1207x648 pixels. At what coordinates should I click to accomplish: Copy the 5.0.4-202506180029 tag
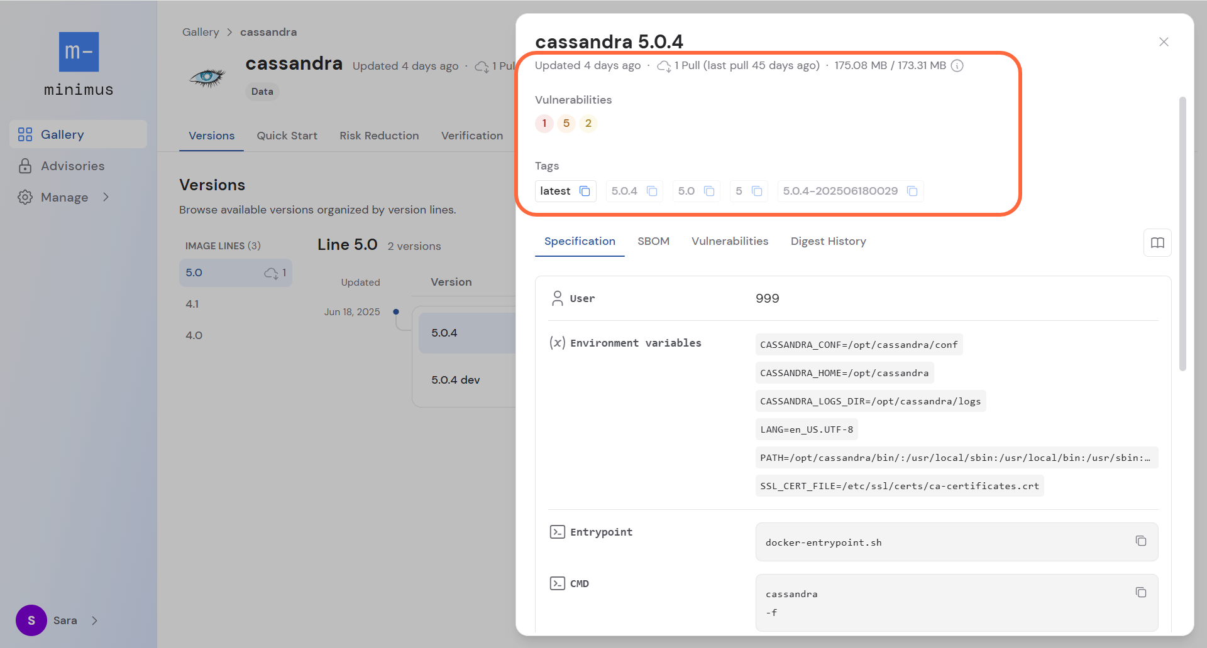(912, 191)
